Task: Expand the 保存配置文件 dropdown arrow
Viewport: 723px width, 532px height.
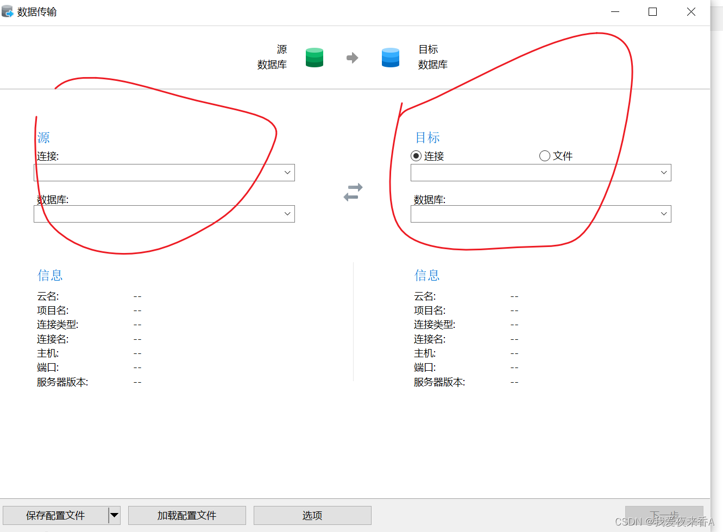Action: (x=115, y=515)
